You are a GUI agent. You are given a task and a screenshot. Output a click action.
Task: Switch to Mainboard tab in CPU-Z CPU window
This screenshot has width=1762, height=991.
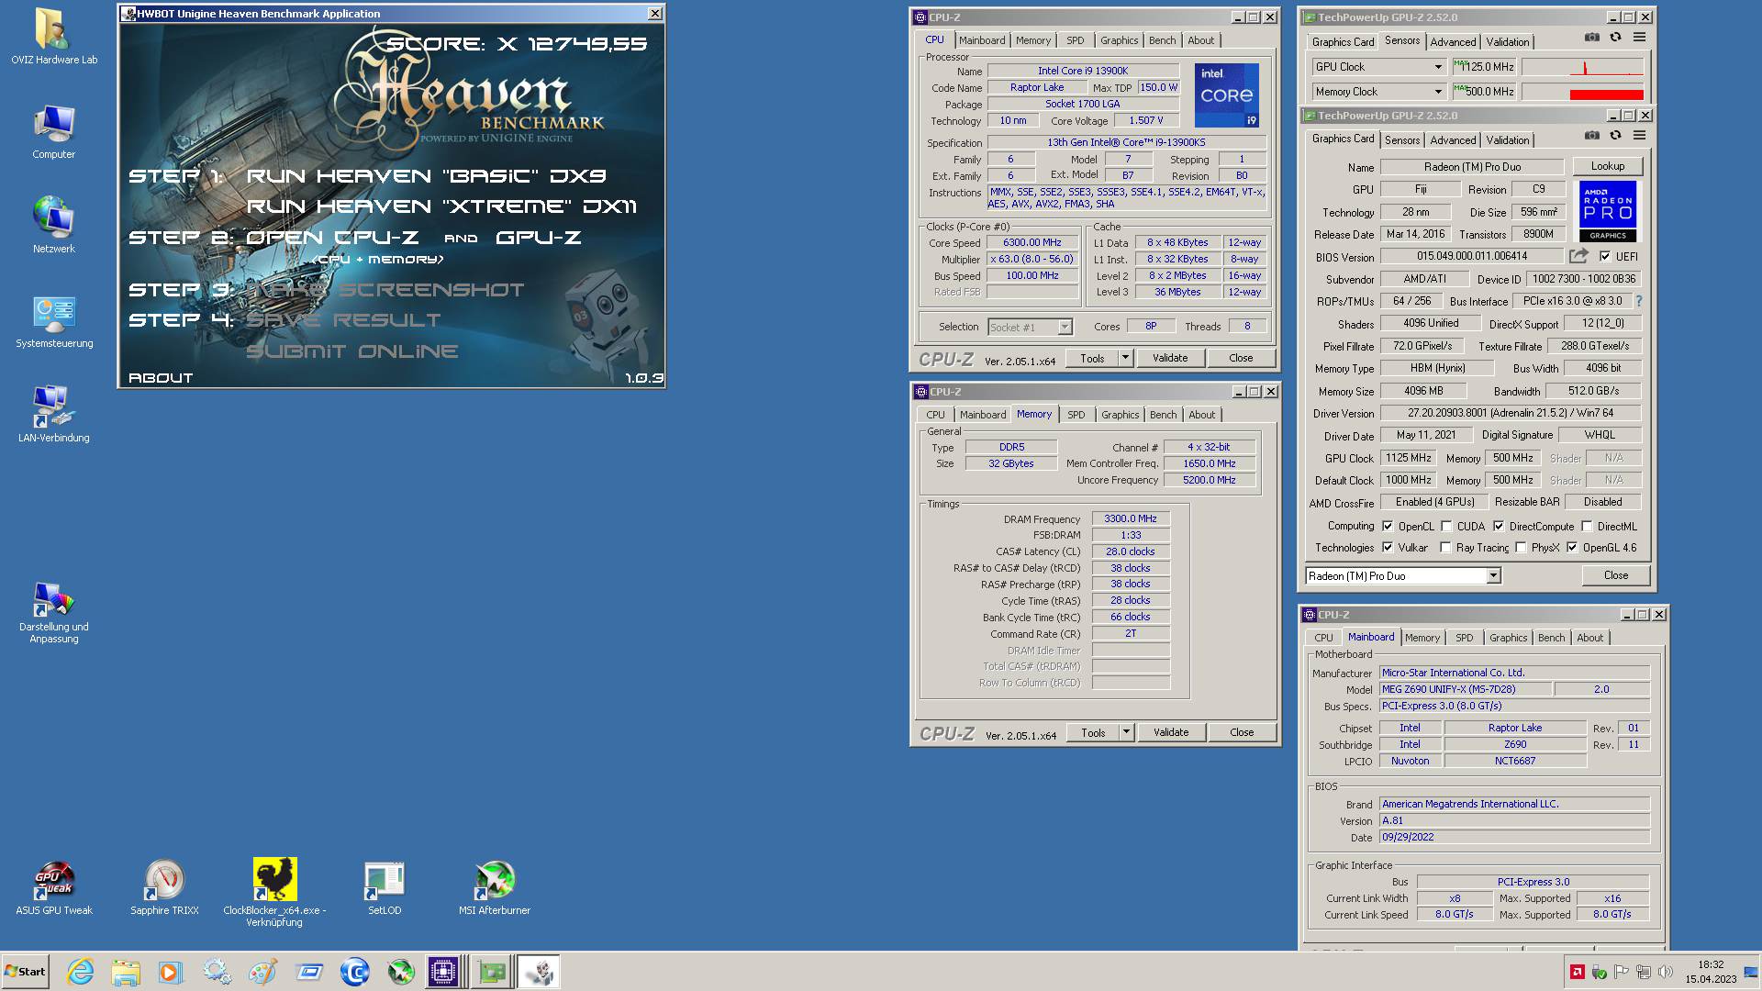[x=982, y=40]
